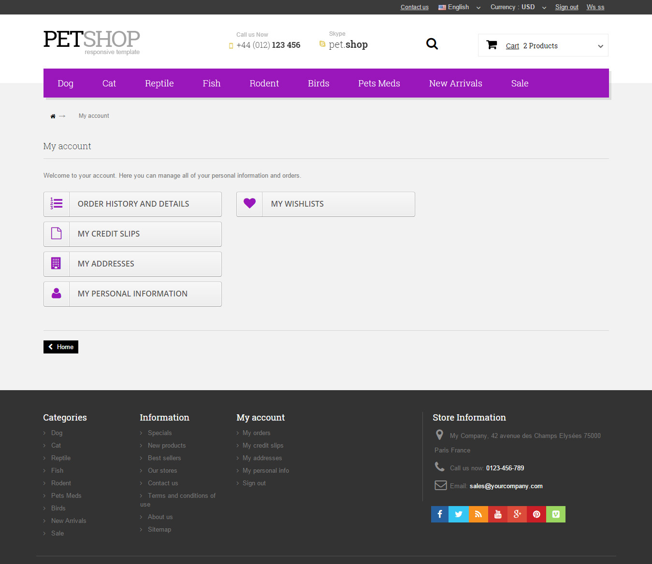This screenshot has width=652, height=564.
Task: Open the Twitter social icon
Action: click(459, 514)
